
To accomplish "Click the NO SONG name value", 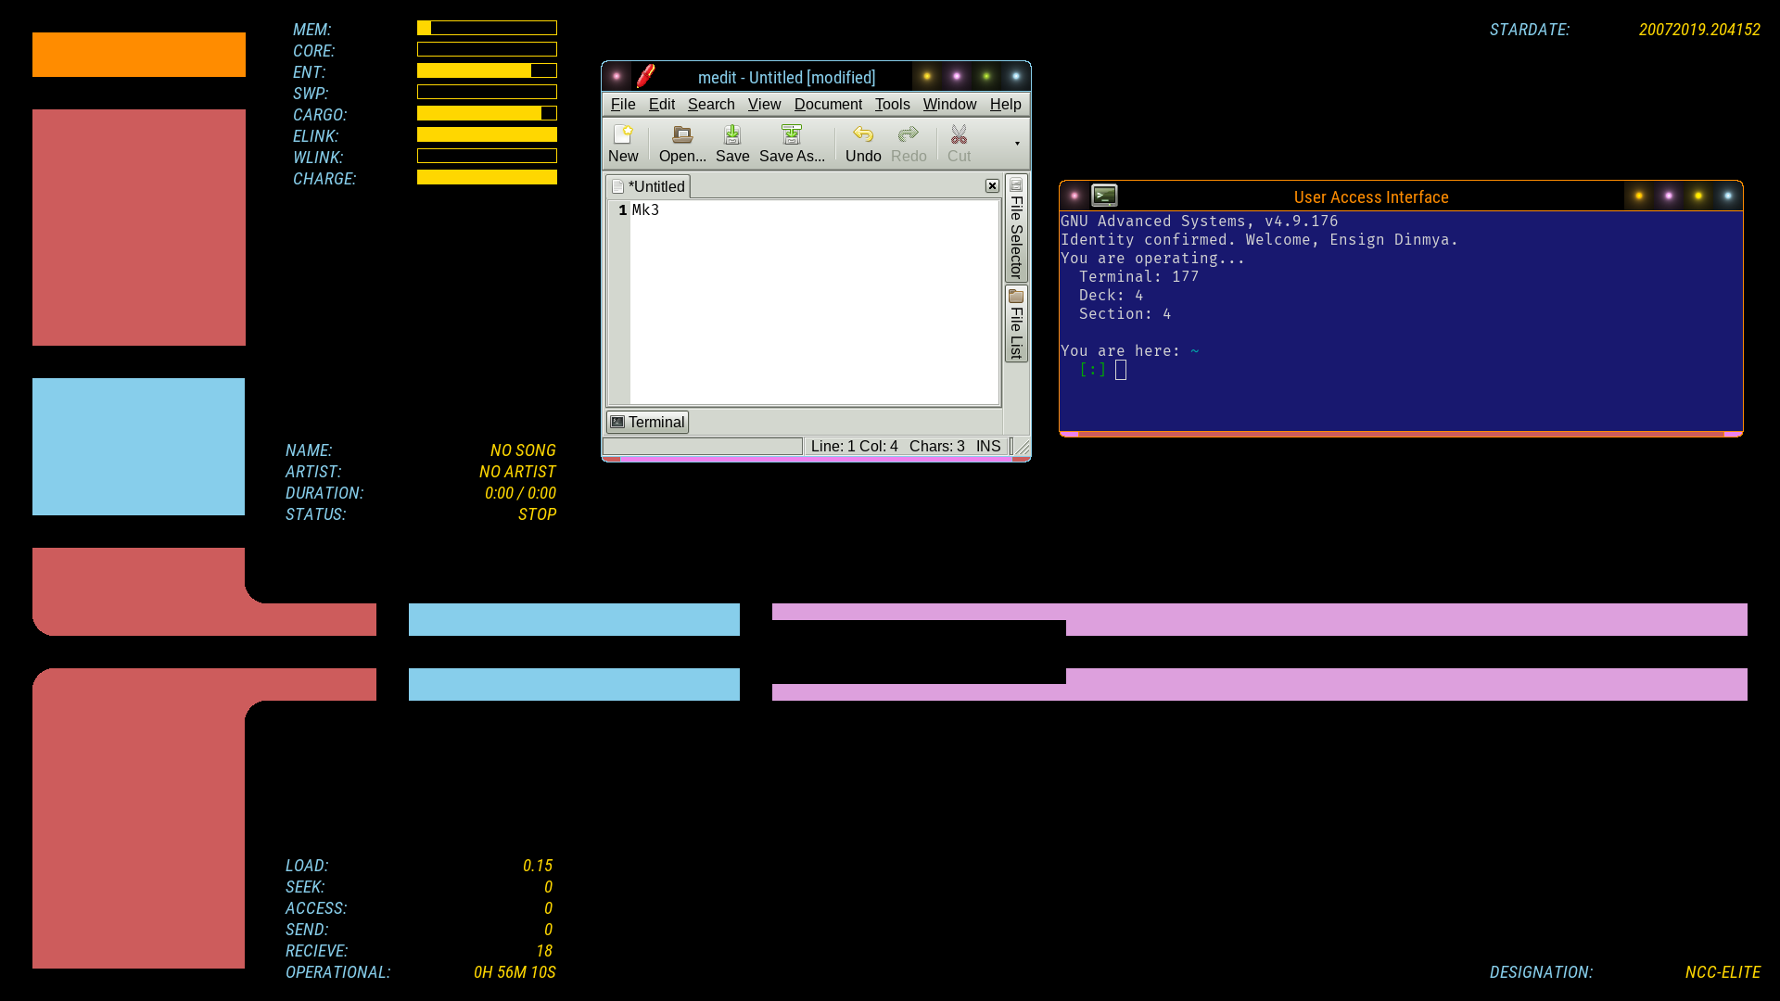I will point(523,450).
